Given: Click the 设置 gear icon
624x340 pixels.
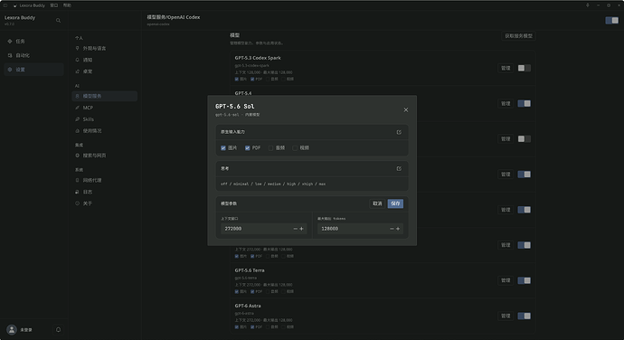Looking at the screenshot, I should click(10, 70).
